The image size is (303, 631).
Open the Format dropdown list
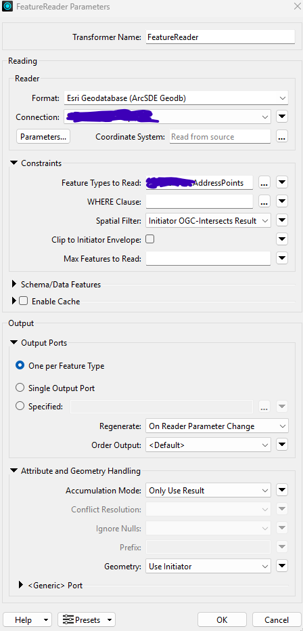pos(176,98)
